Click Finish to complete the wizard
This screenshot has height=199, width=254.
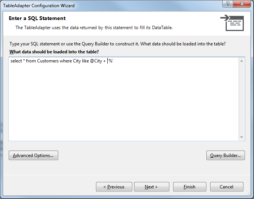coord(189,187)
